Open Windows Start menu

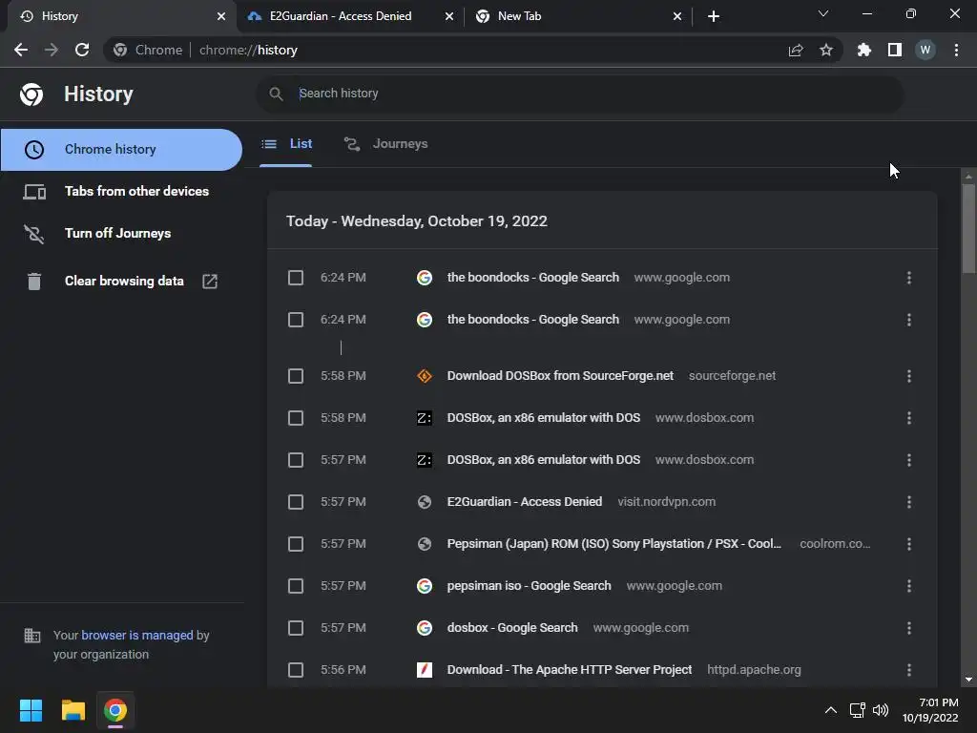pos(31,710)
